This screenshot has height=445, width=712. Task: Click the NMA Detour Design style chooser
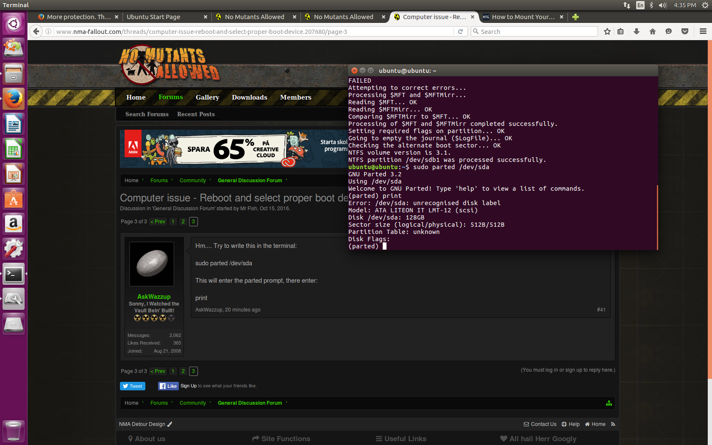(145, 424)
